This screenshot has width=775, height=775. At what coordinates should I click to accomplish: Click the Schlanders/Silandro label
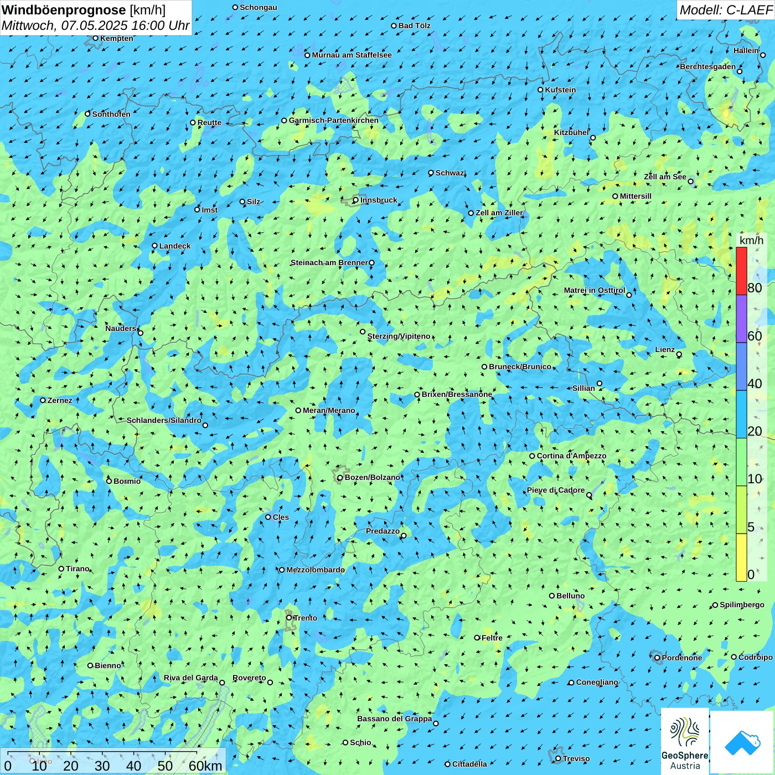pos(164,420)
